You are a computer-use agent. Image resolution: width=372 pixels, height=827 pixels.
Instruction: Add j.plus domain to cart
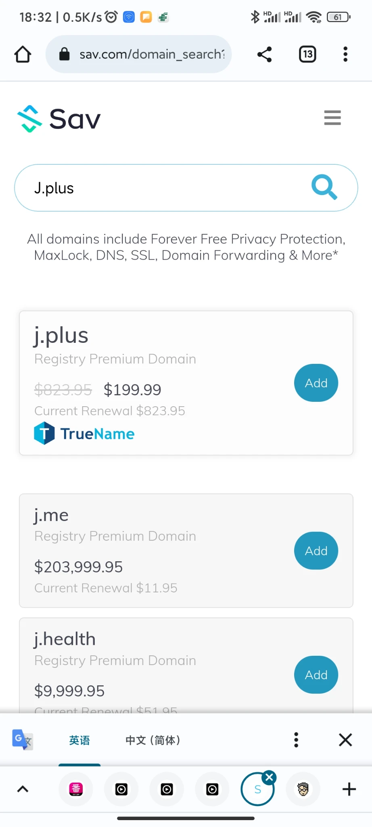(316, 383)
